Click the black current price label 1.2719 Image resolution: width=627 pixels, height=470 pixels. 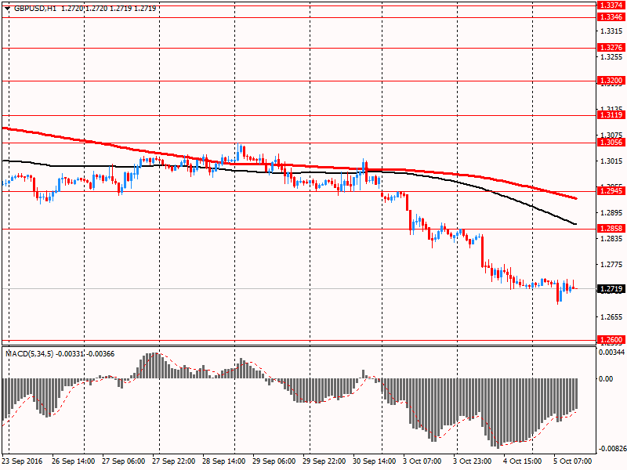tap(611, 288)
